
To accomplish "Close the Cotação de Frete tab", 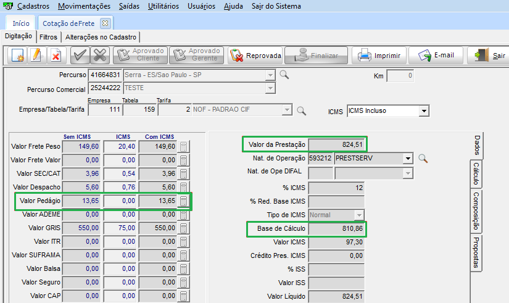I will click(x=105, y=23).
